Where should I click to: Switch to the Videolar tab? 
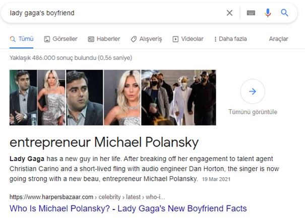coord(188,39)
